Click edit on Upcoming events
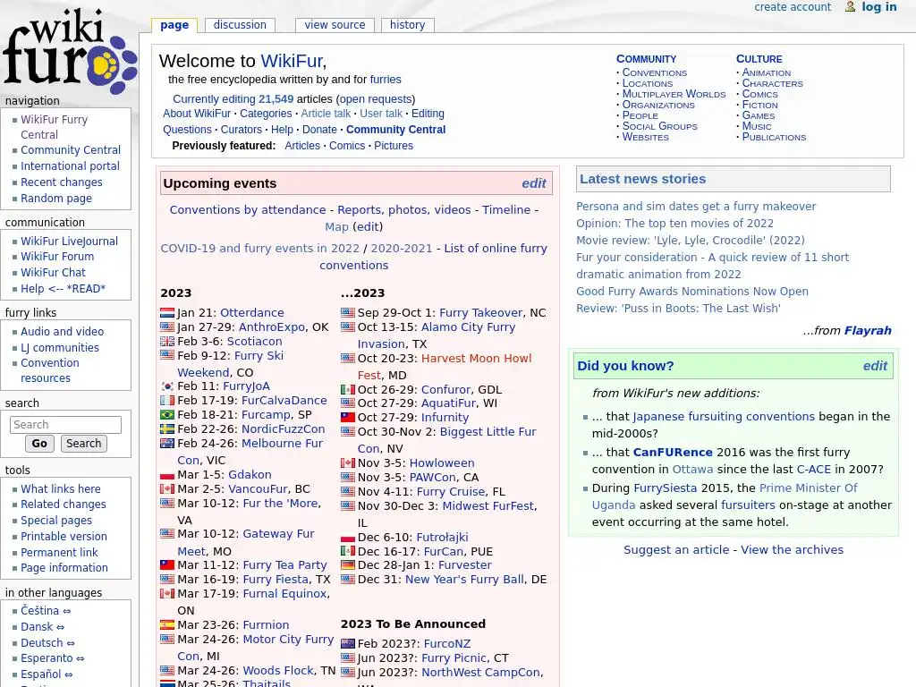This screenshot has height=687, width=916. [533, 183]
